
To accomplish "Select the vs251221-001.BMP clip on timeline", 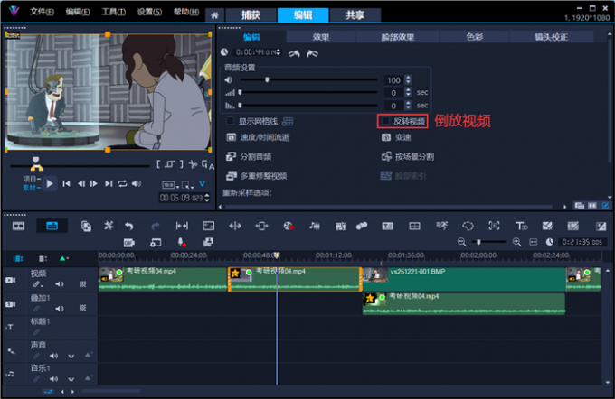I will click(461, 276).
